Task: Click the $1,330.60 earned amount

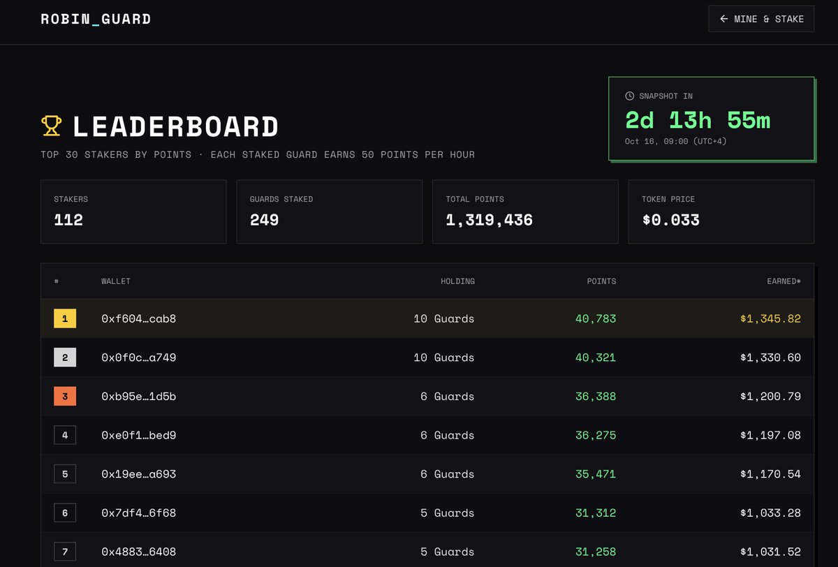Action: point(771,358)
